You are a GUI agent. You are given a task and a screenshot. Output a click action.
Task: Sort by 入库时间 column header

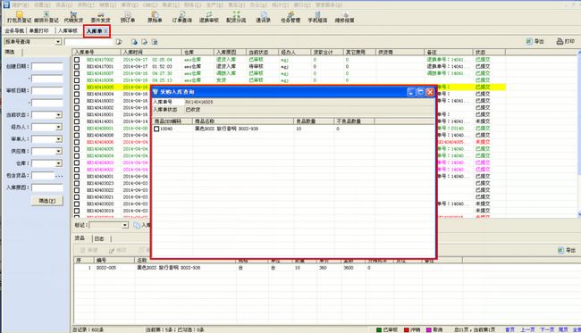tap(151, 52)
